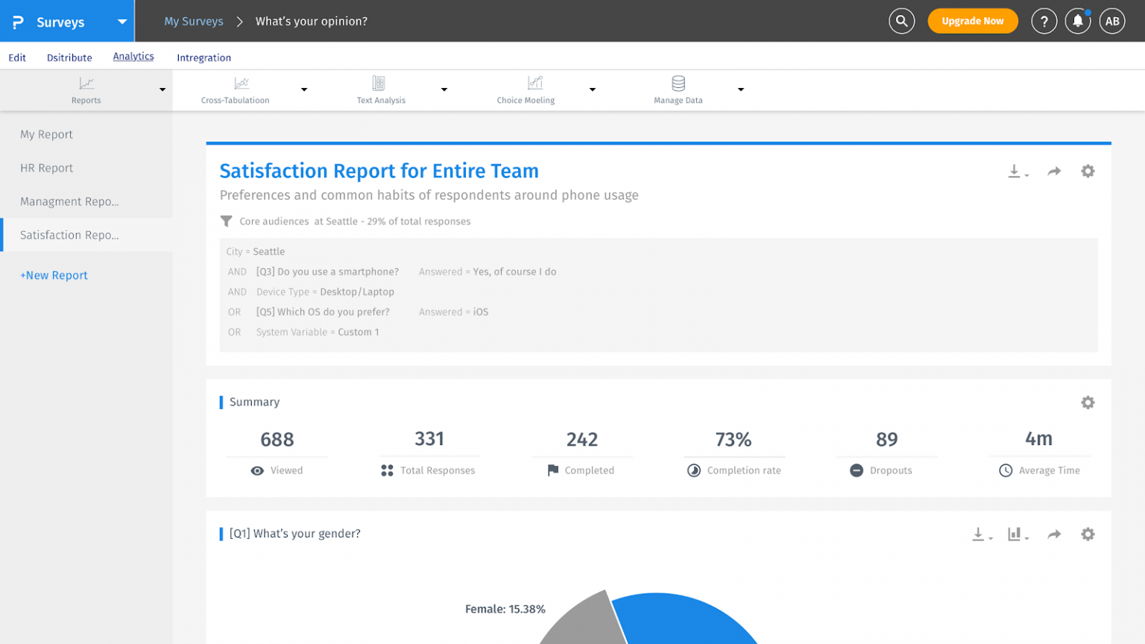Open Satisfaction Report settings gear
This screenshot has height=644, width=1145.
click(x=1088, y=171)
